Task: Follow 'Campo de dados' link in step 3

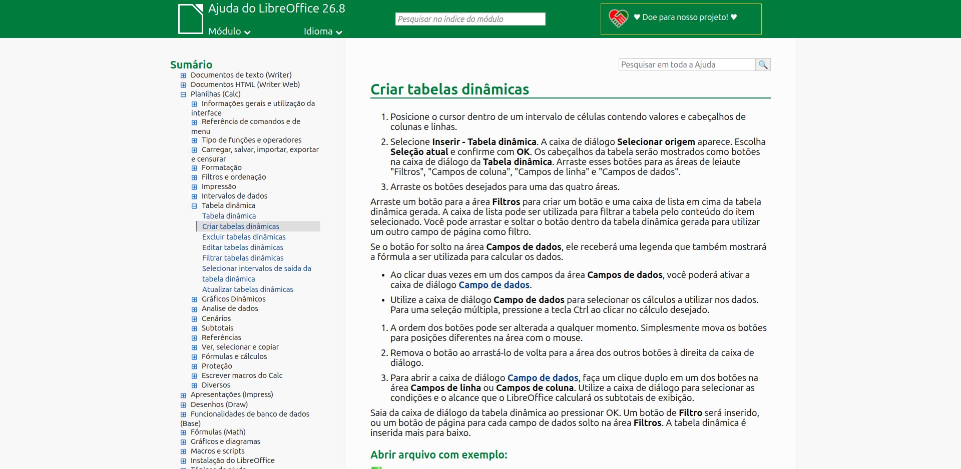Action: (543, 377)
